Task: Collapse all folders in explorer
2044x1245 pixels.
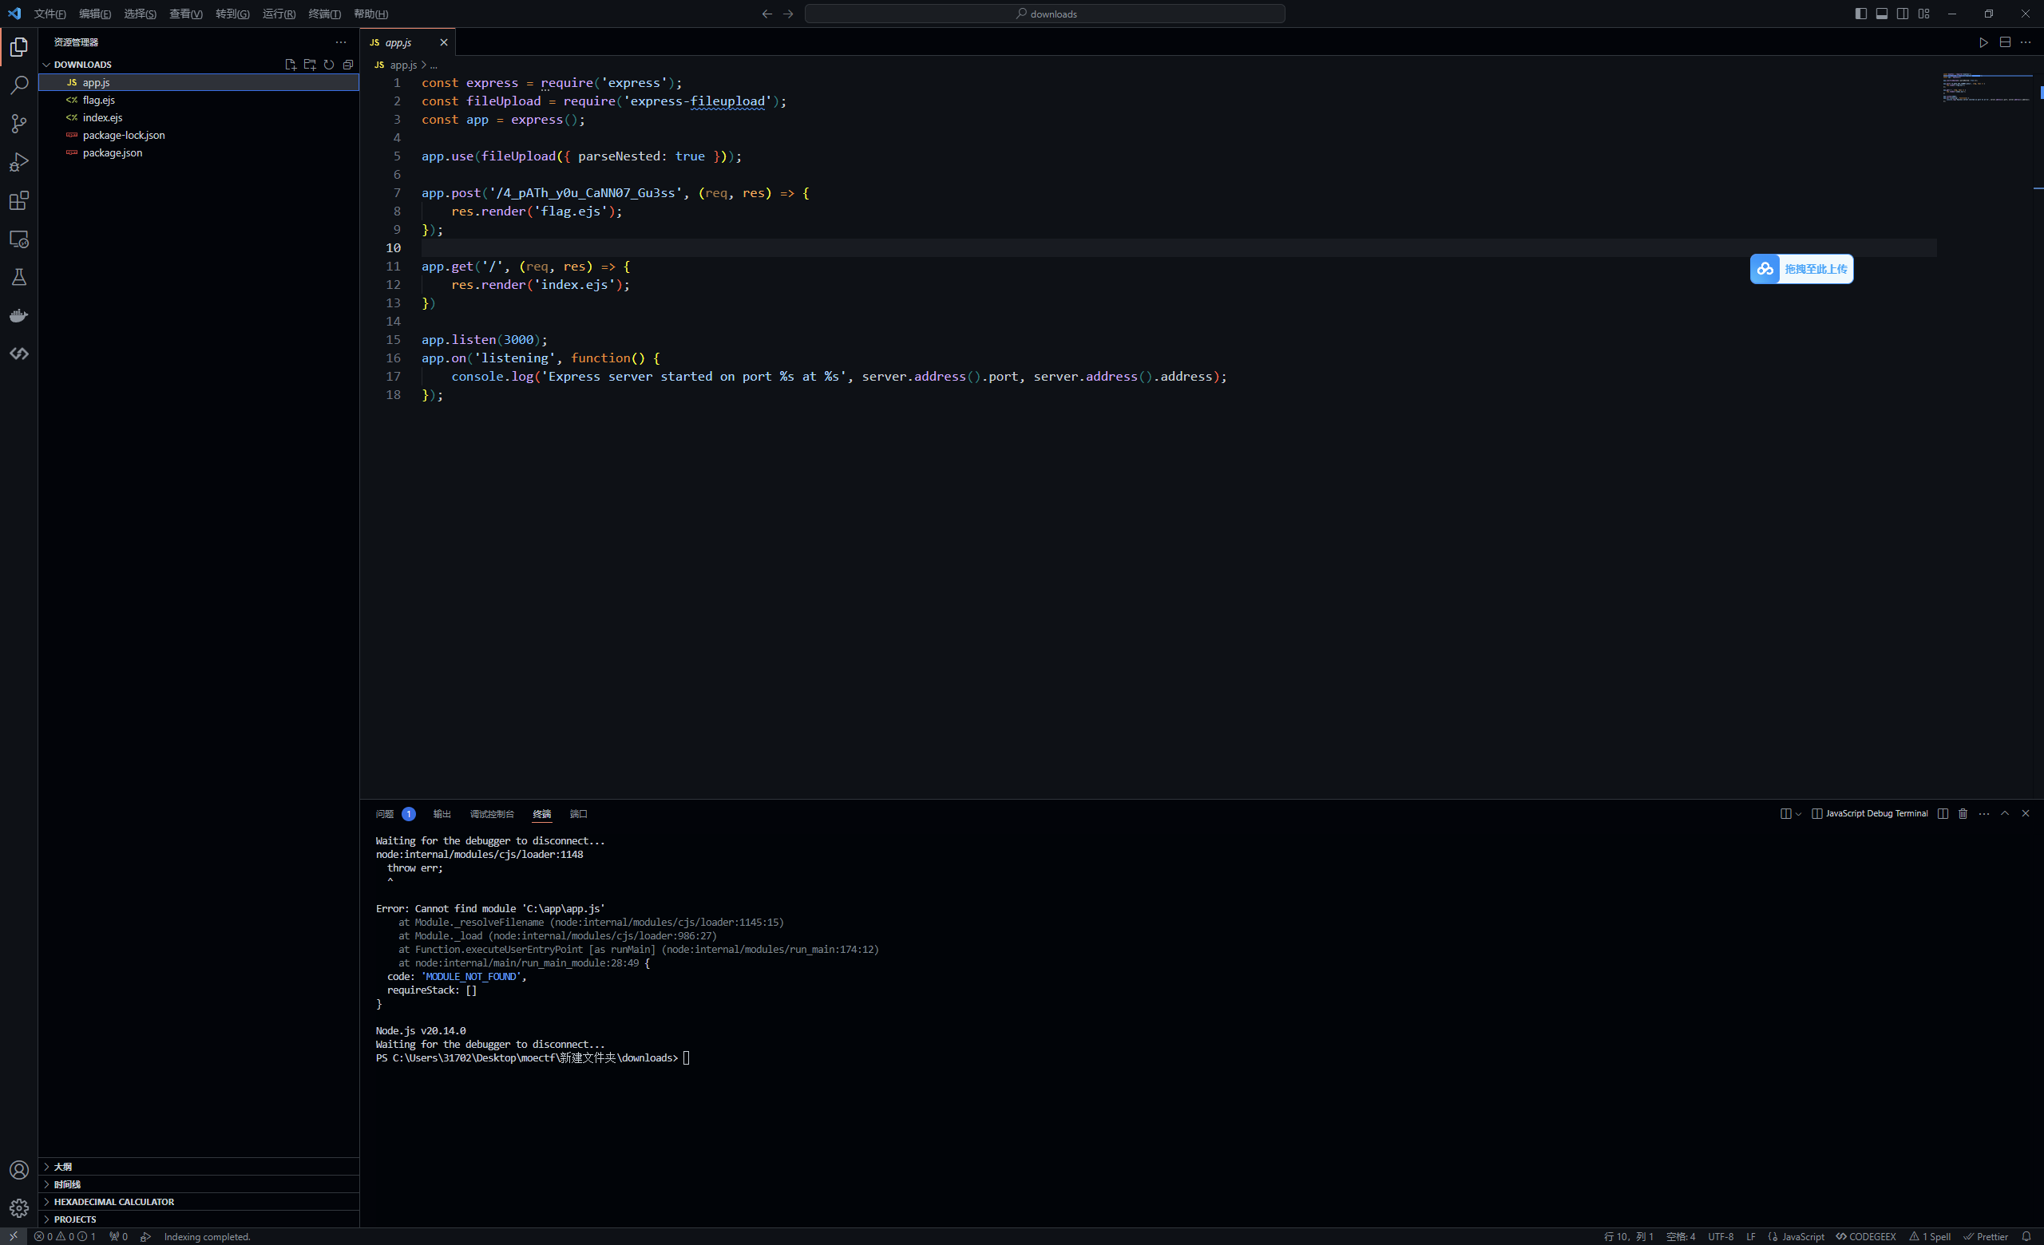Action: tap(348, 65)
